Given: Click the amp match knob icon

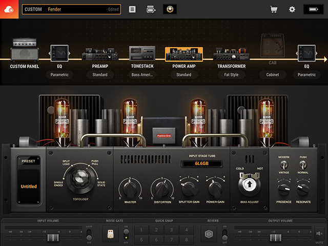Looking at the screenshot, I should (x=170, y=9).
